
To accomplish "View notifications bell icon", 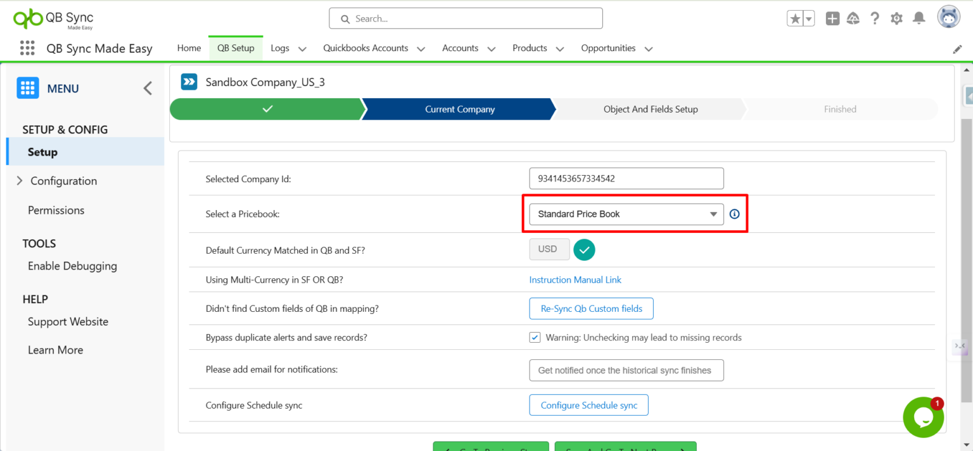I will [919, 19].
